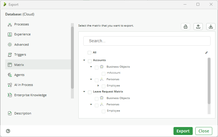Collapse the Accounts tree node
The height and width of the screenshot is (137, 218).
coord(84,60)
